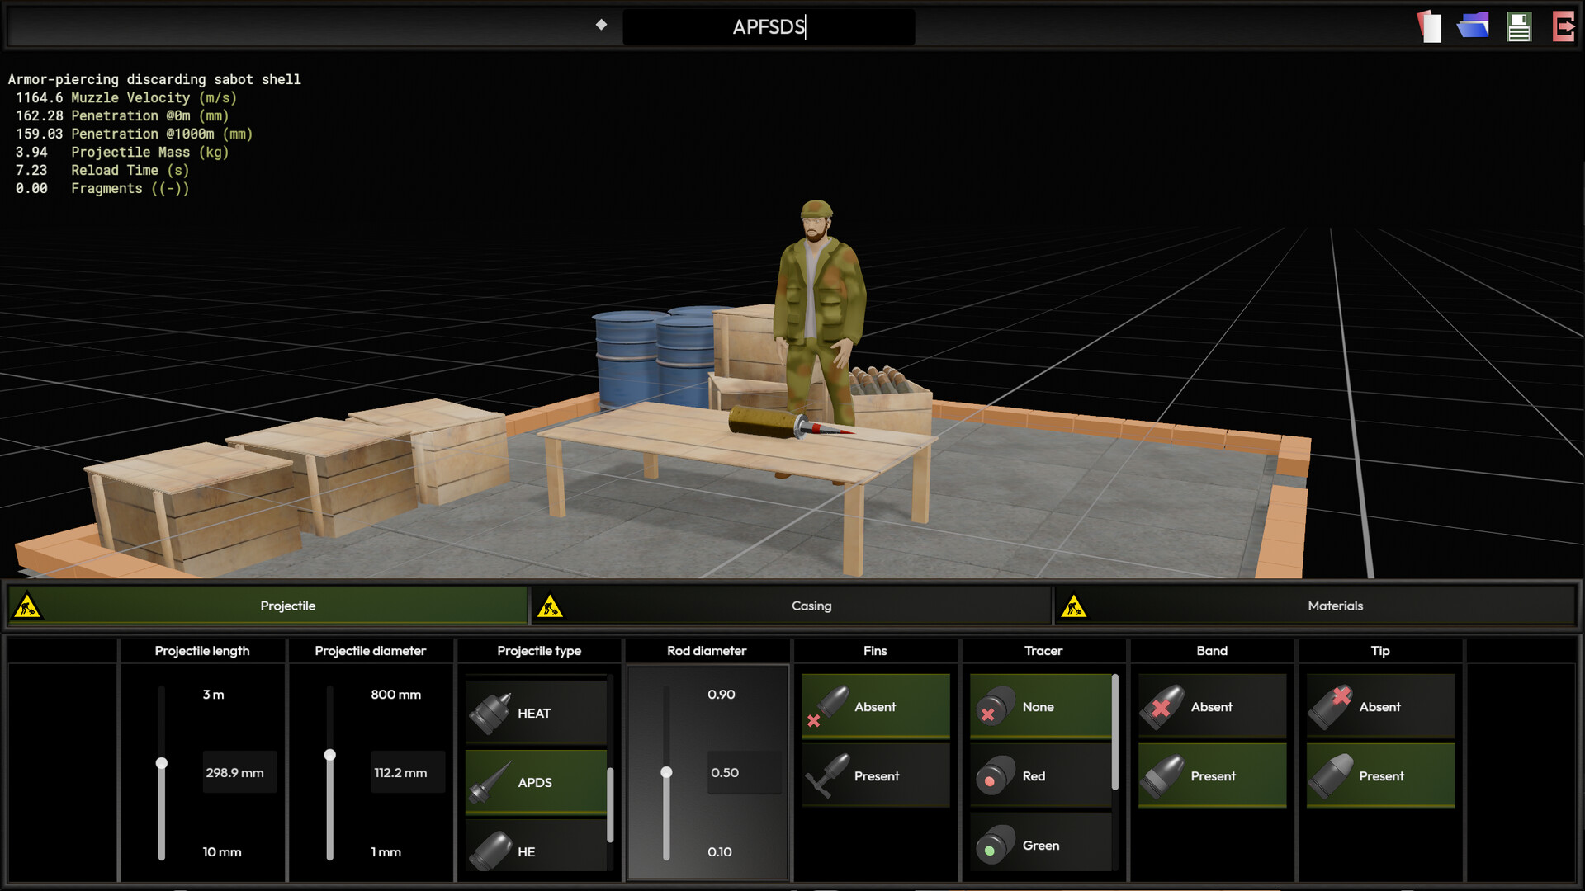This screenshot has width=1585, height=891.
Task: Select the HE projectile type
Action: tap(536, 851)
